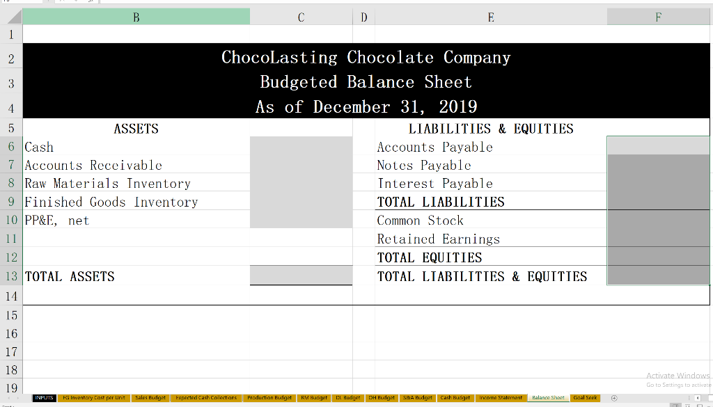Open the Cash Budget sheet tab

coord(455,398)
